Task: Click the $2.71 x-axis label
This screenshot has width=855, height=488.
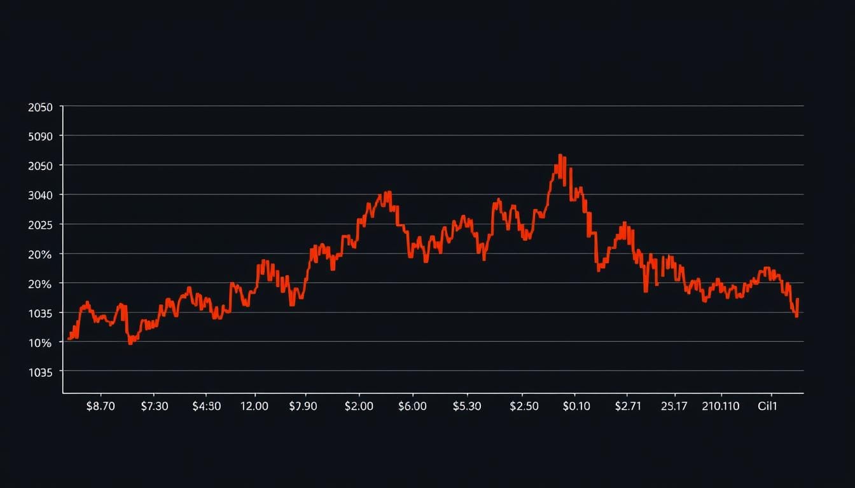Action: click(629, 406)
